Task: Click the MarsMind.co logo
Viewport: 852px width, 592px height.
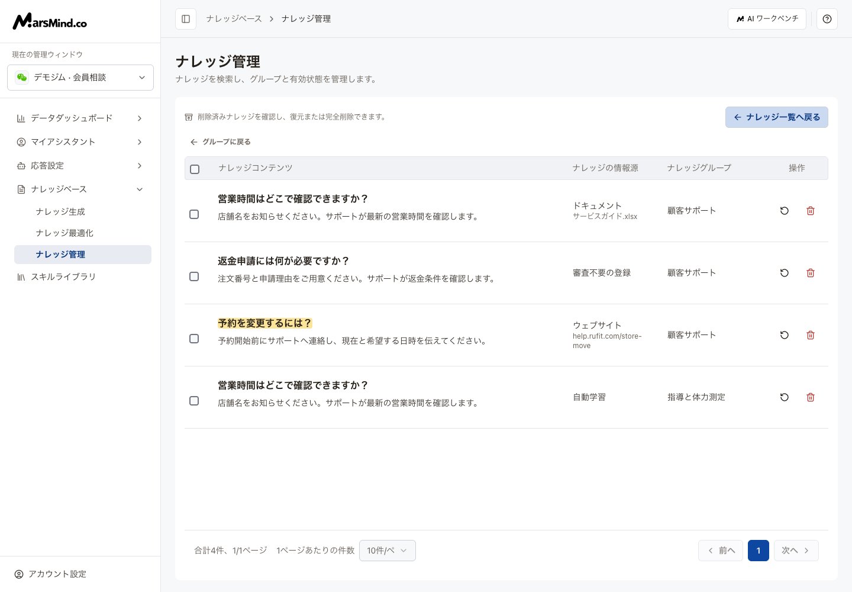Action: (x=50, y=21)
